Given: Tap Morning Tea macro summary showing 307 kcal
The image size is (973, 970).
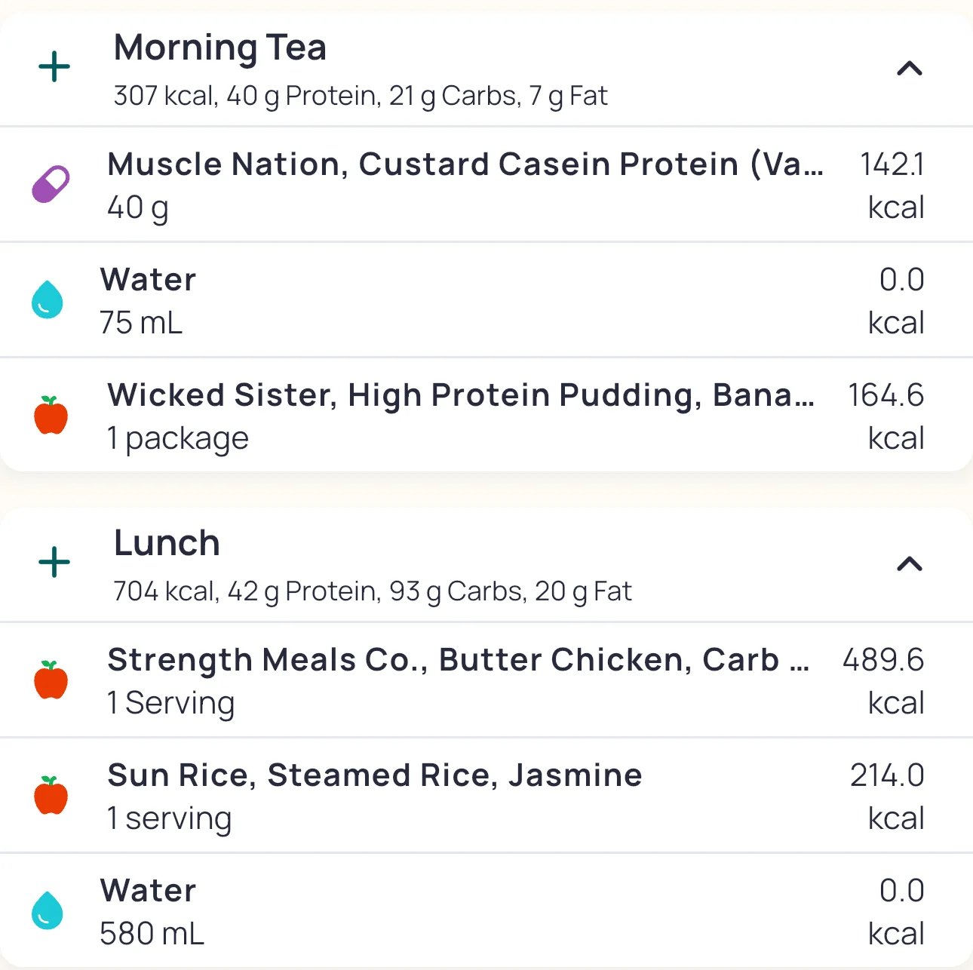Looking at the screenshot, I should pos(360,97).
